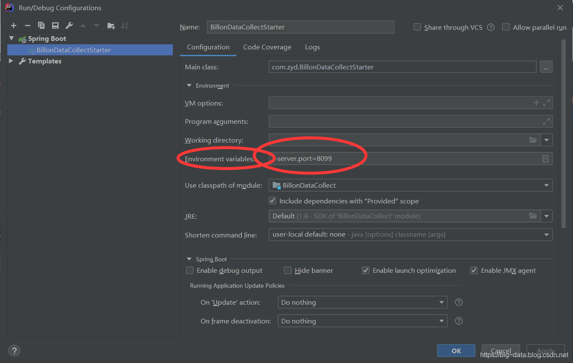This screenshot has height=363, width=573.
Task: Add new configuration with plus icon
Action: pyautogui.click(x=14, y=26)
